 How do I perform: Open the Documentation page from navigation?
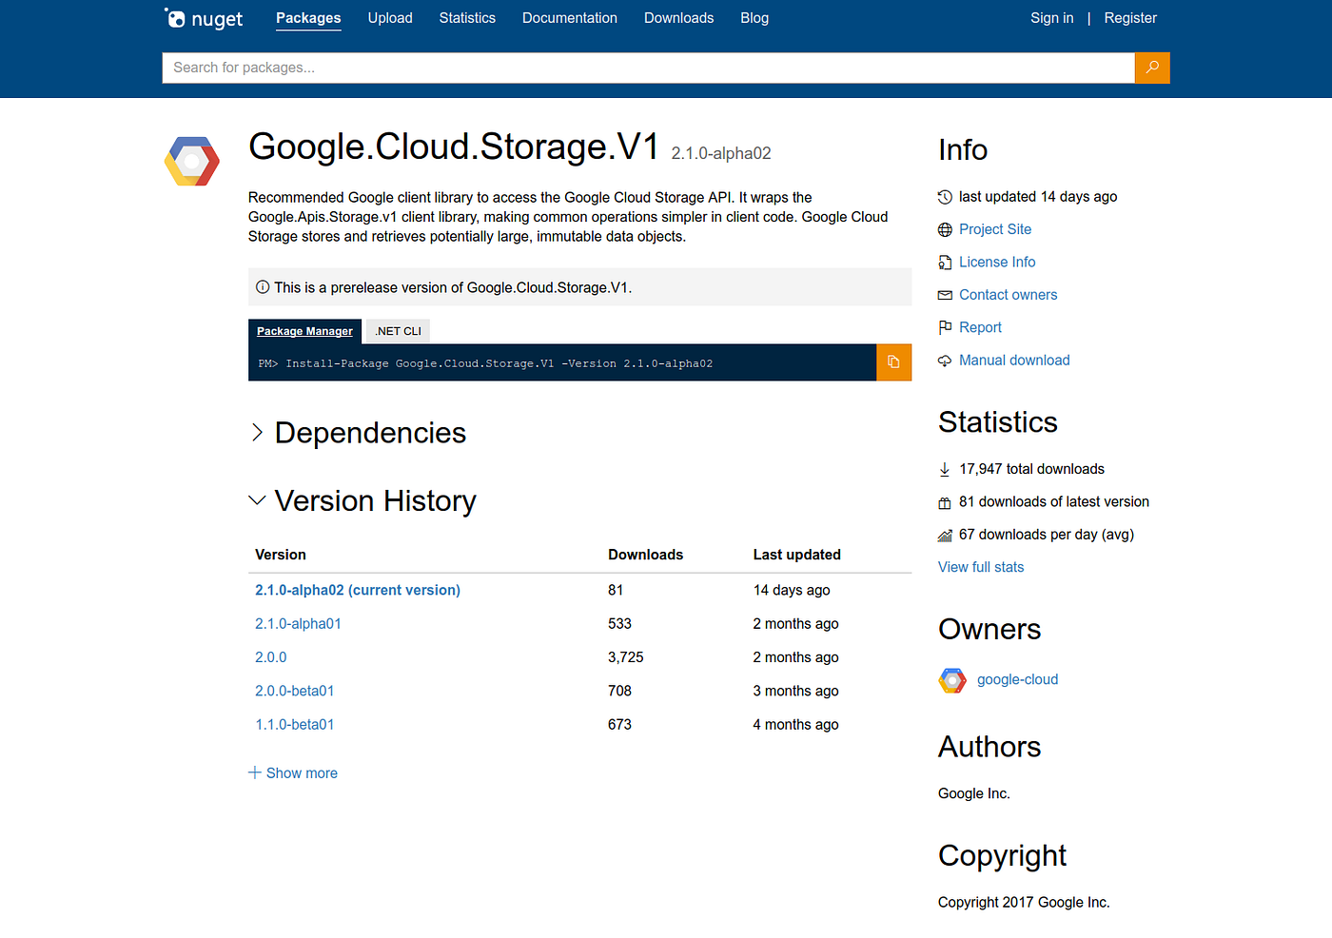pyautogui.click(x=569, y=18)
